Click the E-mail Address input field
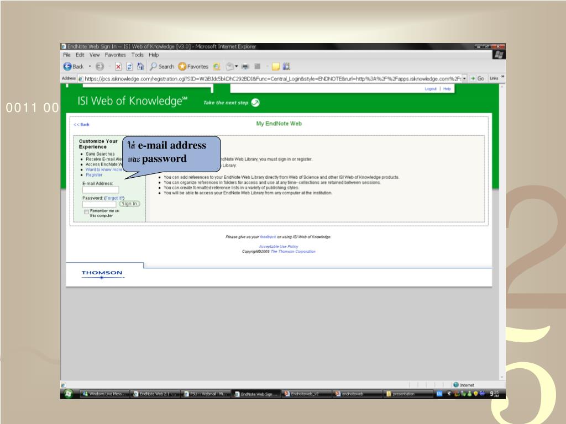Screen dimensions: 566x424 (101, 190)
